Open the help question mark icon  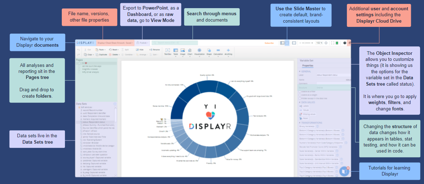click(x=344, y=43)
